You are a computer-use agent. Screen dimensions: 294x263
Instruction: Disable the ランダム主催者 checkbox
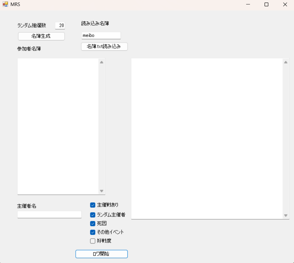click(x=93, y=215)
